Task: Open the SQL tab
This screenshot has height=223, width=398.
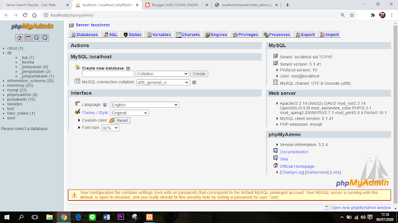Action: click(x=111, y=35)
